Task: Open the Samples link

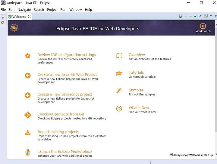Action: click(x=136, y=90)
